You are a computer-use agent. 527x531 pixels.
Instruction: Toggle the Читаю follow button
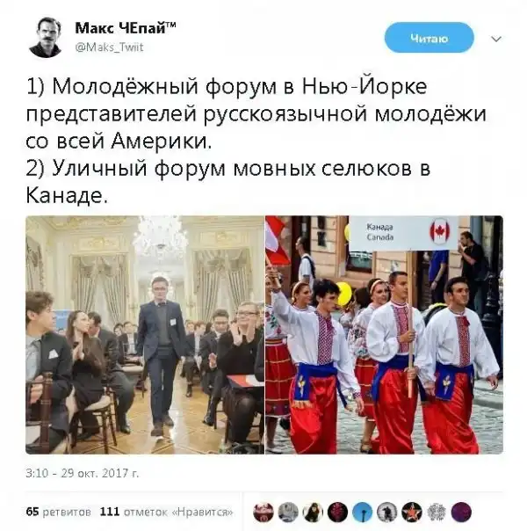tap(430, 38)
